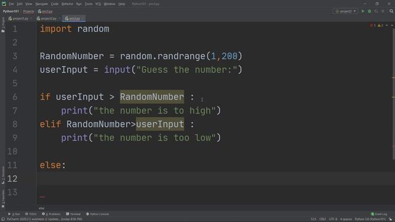Open the Python Console tool window

click(98, 214)
